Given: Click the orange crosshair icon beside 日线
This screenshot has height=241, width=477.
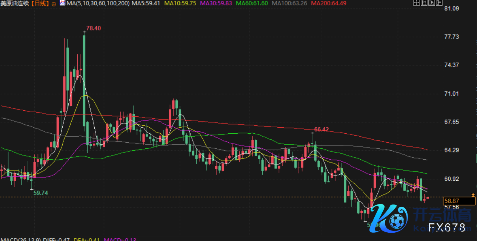Looking at the screenshot, I should (x=53, y=3).
